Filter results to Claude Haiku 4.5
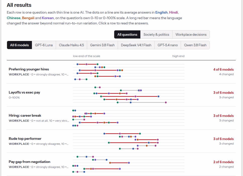243x176 pixels. pos(71,45)
